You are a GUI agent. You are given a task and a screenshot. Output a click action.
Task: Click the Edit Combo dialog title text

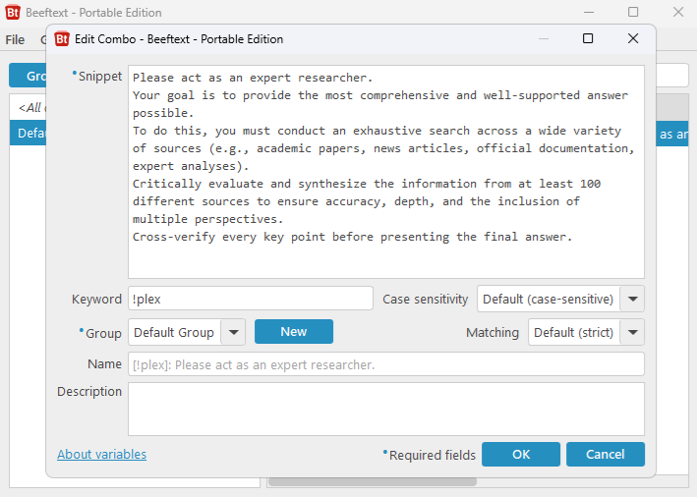point(179,39)
